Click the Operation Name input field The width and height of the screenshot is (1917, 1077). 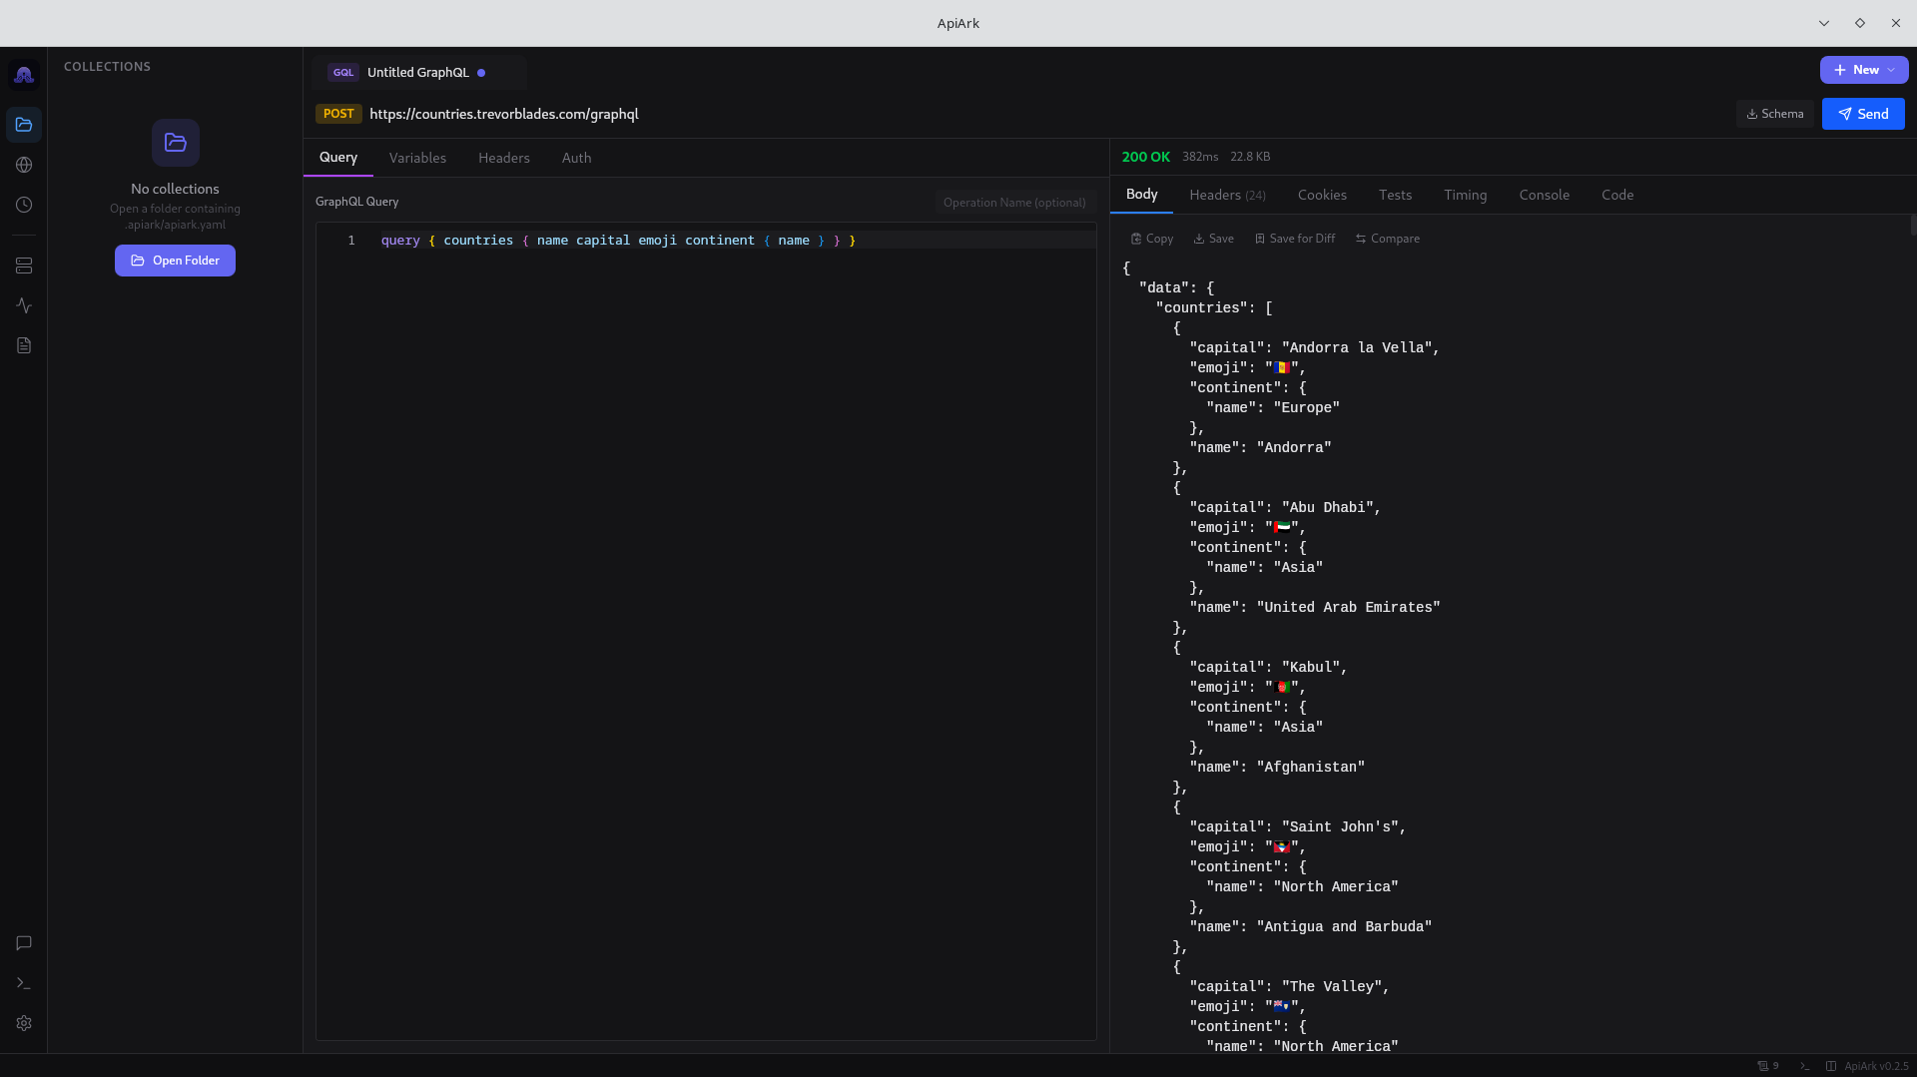pyautogui.click(x=1014, y=203)
